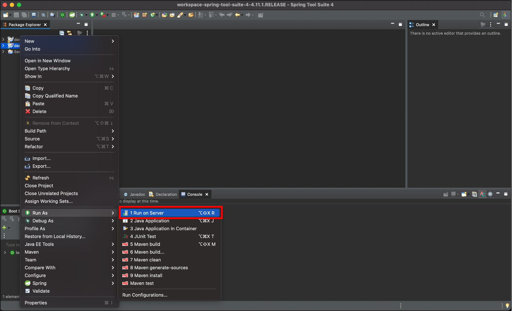Image resolution: width=512 pixels, height=311 pixels.
Task: Click Restore from Local History... entry
Action: pos(69,236)
